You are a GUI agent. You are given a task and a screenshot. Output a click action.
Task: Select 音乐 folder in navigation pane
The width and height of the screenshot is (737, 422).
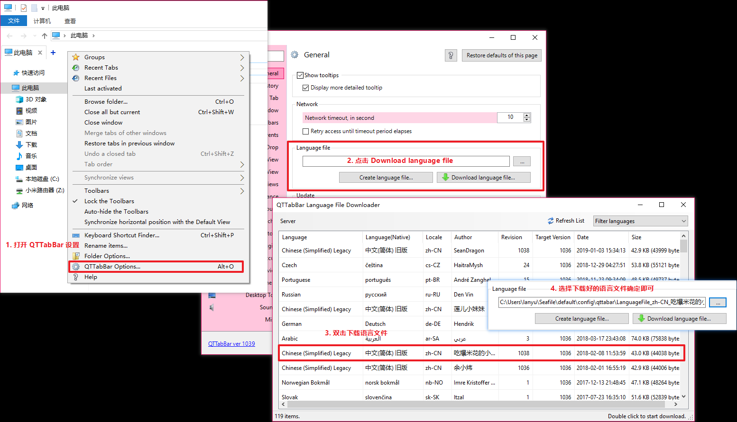pyautogui.click(x=31, y=156)
